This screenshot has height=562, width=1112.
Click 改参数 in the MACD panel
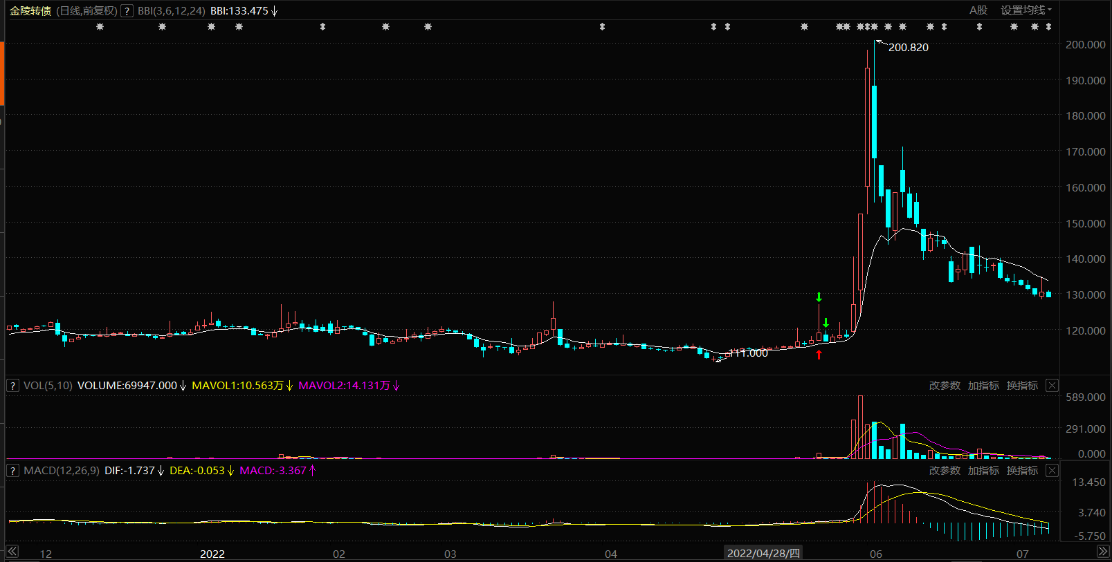pos(945,471)
